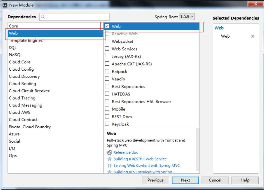Check the Jersey (JAX-RS) option
The image size is (265, 190).
point(107,56)
